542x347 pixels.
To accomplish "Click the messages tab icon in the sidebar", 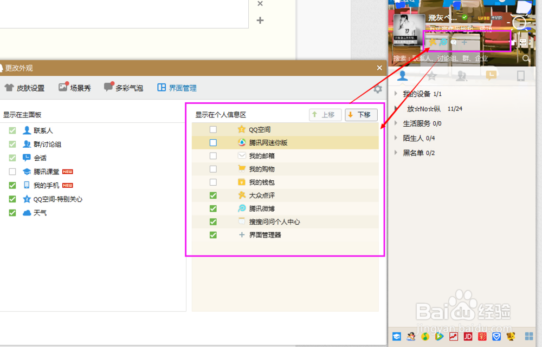I will 491,76.
